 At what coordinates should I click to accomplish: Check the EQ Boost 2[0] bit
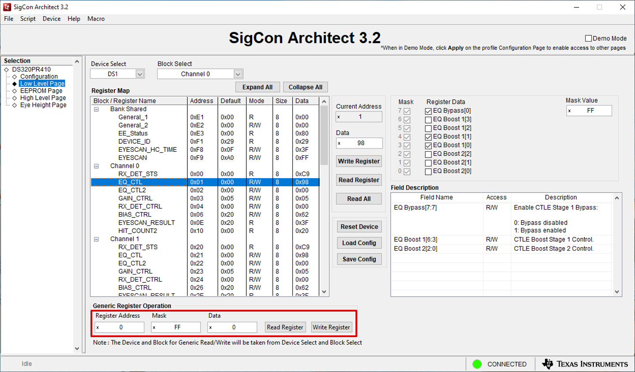pos(428,171)
